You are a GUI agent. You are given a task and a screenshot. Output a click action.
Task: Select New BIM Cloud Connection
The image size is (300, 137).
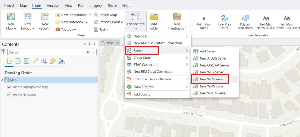tap(158, 71)
